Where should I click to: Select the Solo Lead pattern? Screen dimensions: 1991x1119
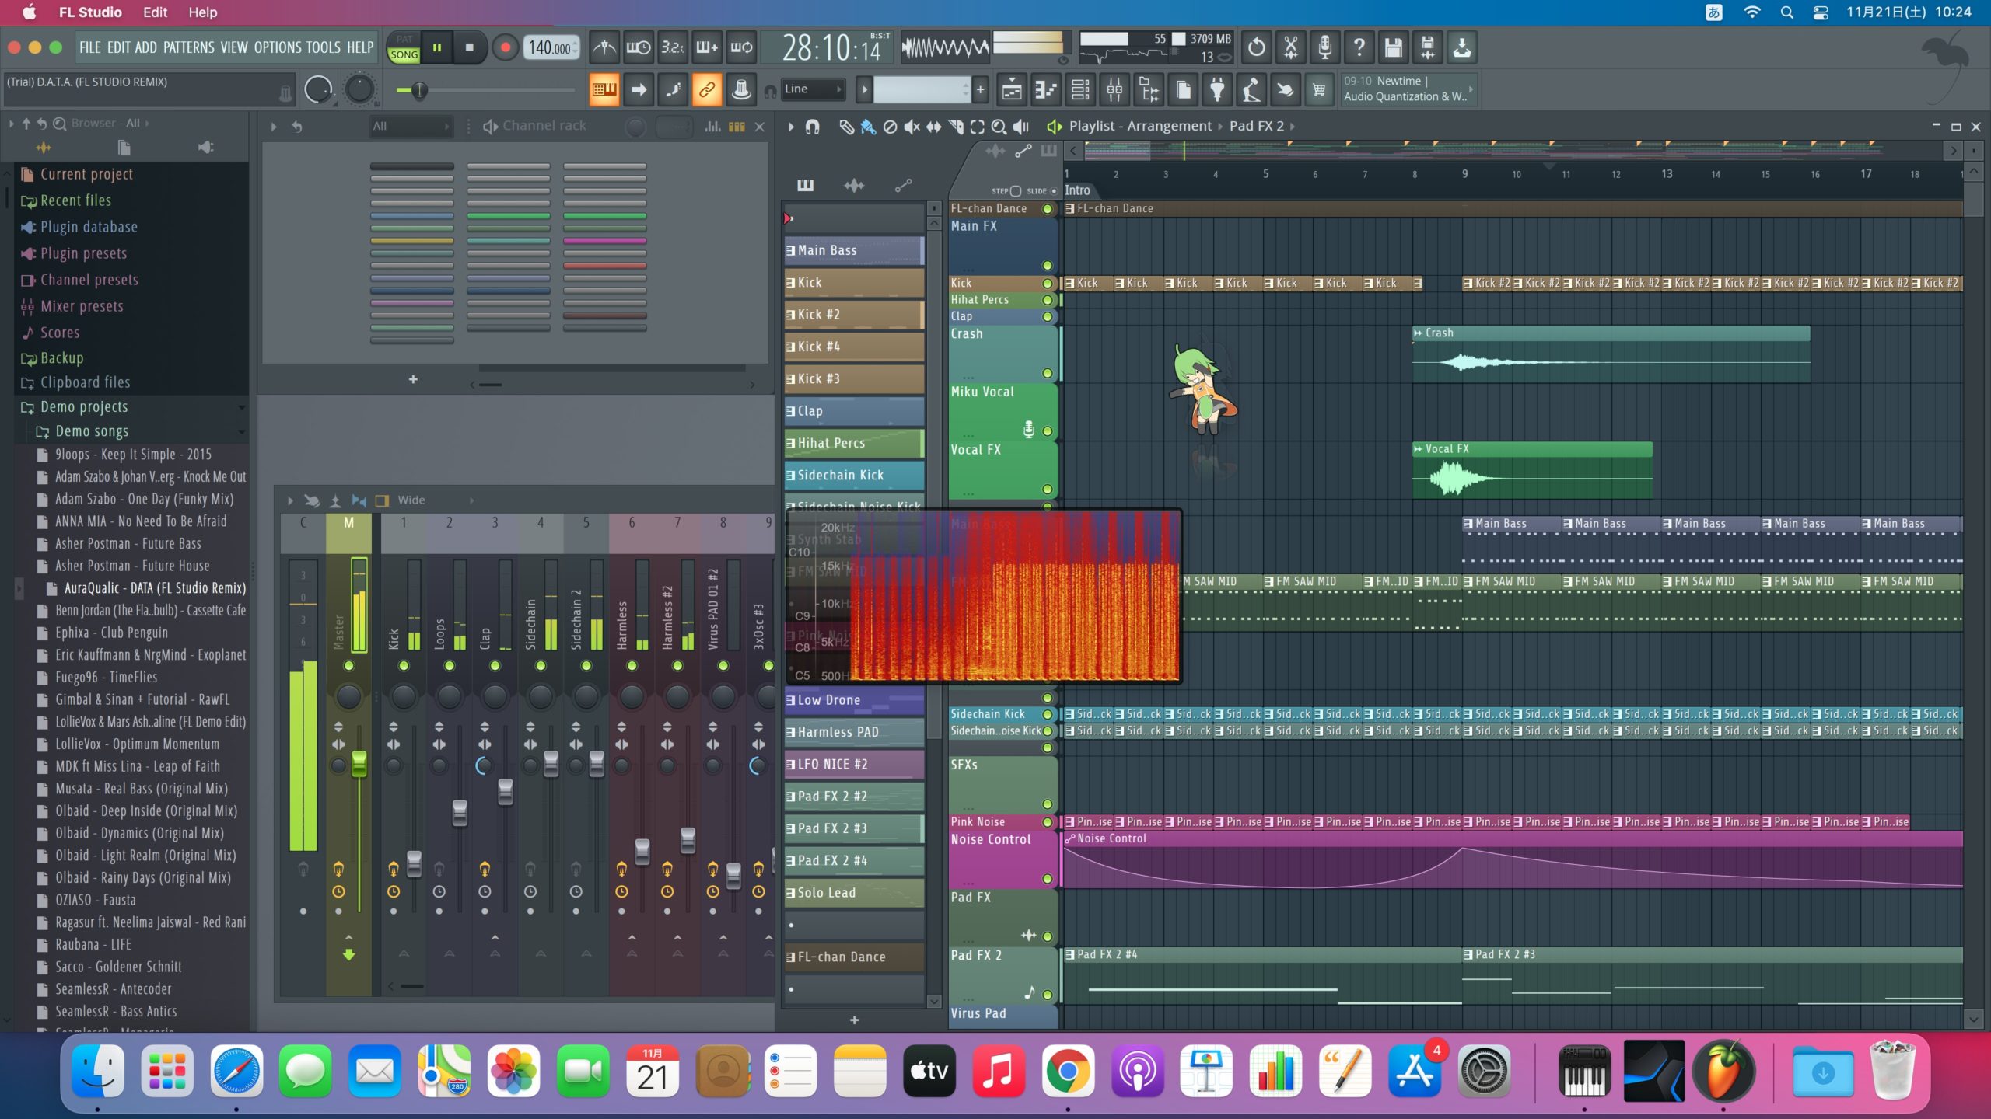(x=854, y=893)
